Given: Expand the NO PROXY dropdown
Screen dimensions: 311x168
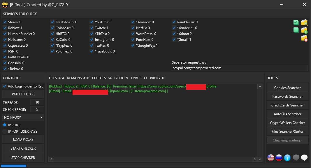Looking at the screenshot, I should tap(23, 117).
